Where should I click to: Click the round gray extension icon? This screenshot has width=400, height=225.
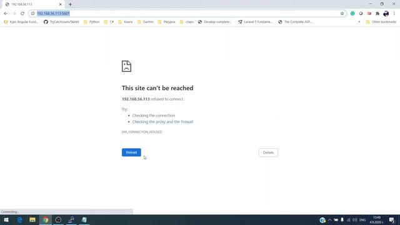click(x=361, y=14)
